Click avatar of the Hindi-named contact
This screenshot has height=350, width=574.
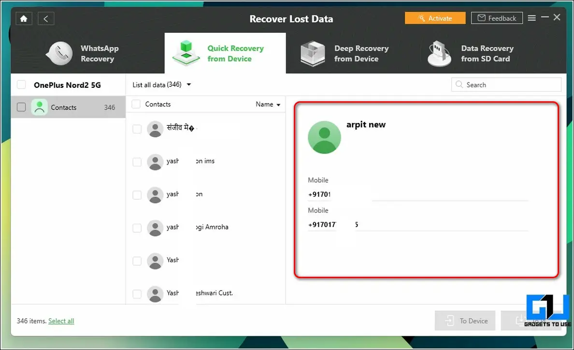pos(155,129)
